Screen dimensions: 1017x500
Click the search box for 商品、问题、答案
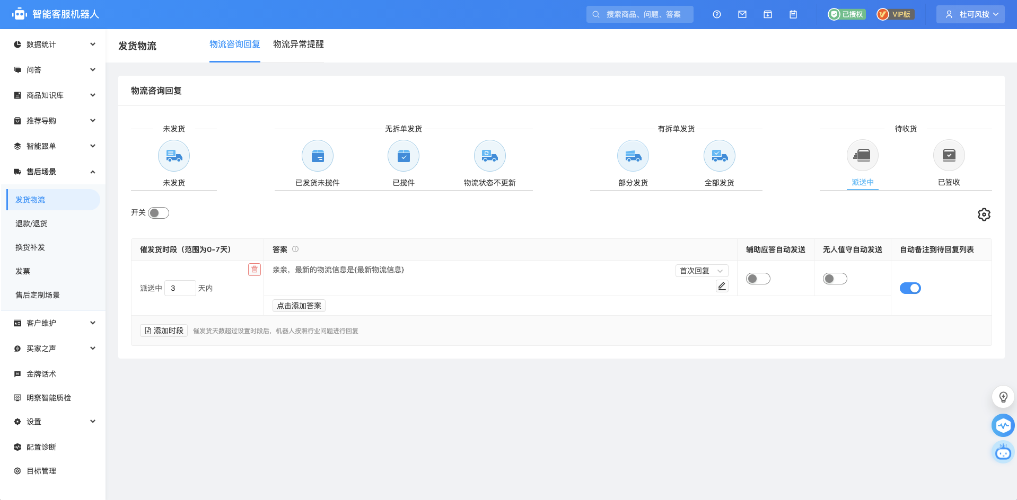(x=640, y=14)
